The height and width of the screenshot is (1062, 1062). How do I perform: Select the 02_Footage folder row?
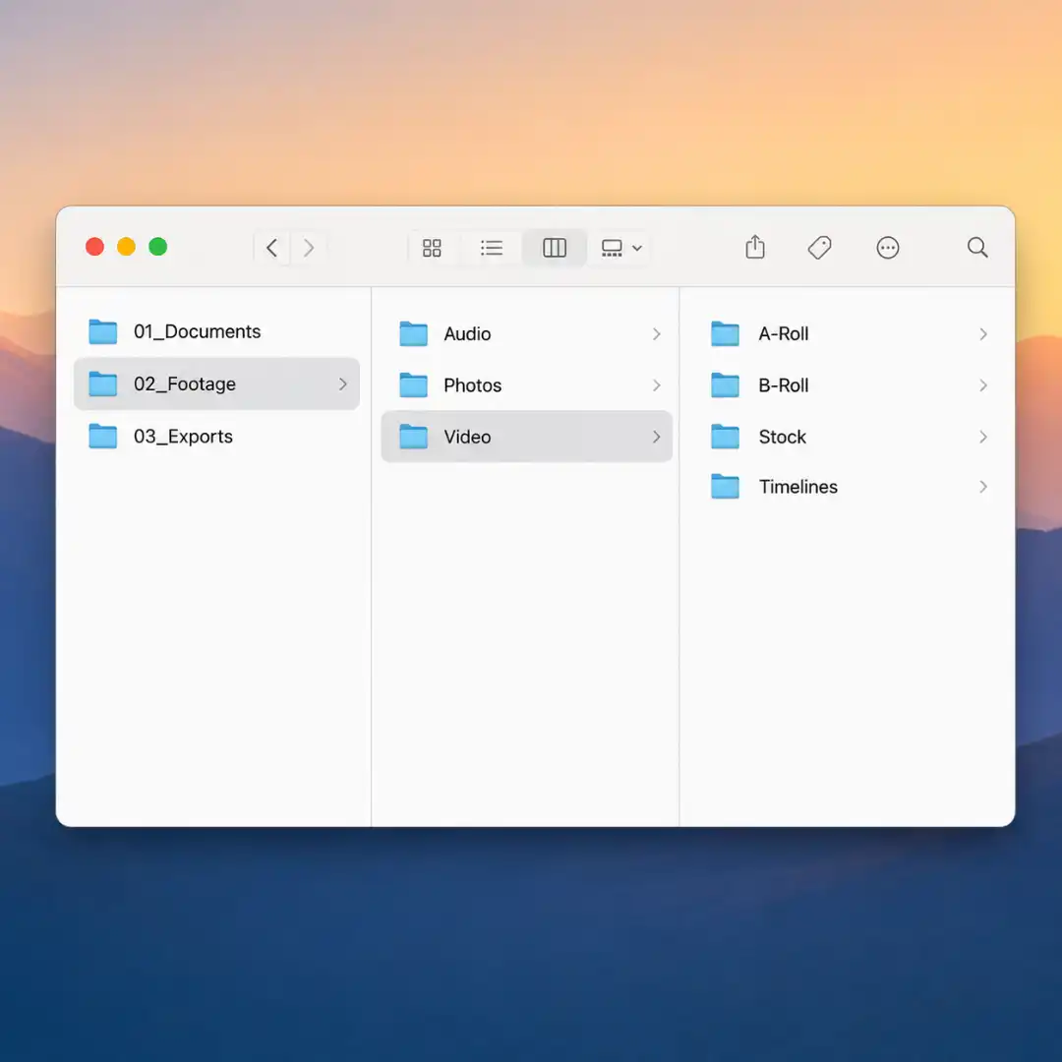tap(216, 384)
